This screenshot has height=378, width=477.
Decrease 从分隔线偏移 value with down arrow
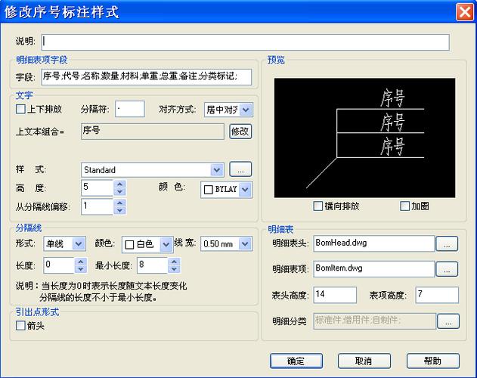tap(120, 210)
